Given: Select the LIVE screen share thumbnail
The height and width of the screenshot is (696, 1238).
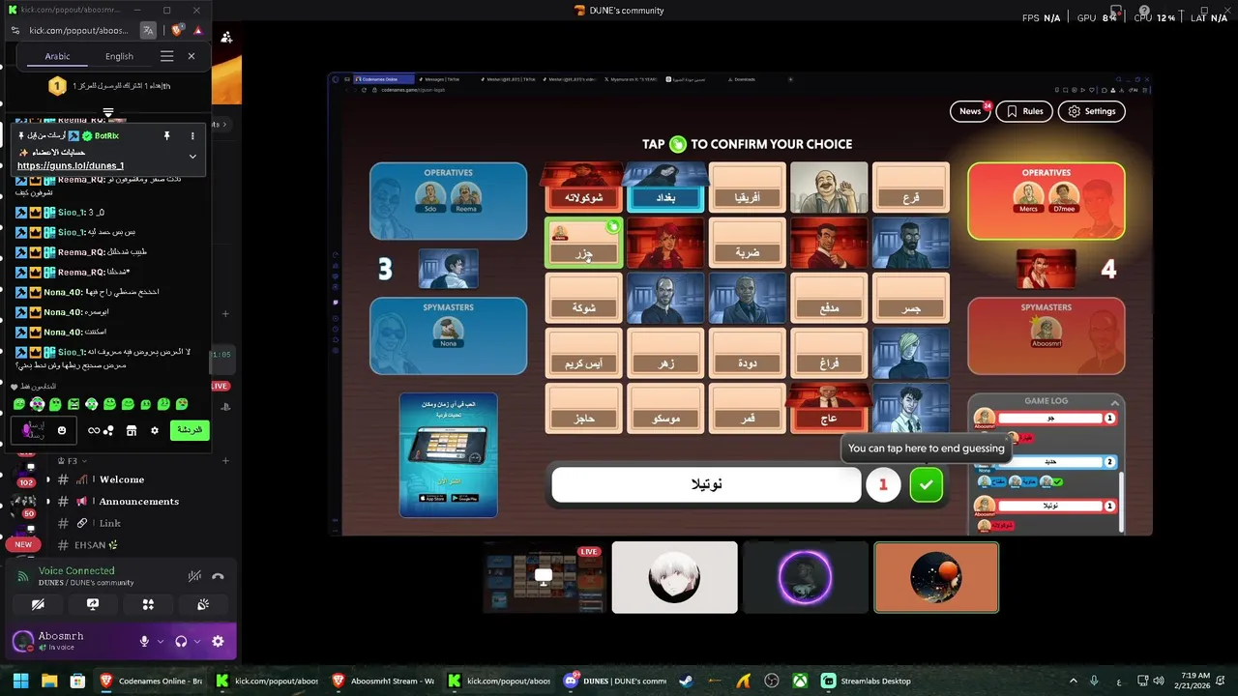Looking at the screenshot, I should [x=544, y=577].
